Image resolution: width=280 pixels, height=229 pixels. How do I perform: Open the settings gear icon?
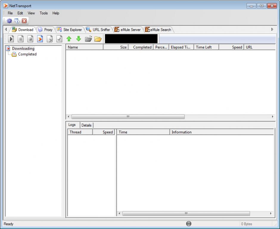tap(9, 21)
